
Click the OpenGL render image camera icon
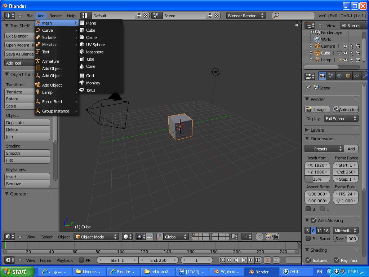pyautogui.click(x=268, y=237)
